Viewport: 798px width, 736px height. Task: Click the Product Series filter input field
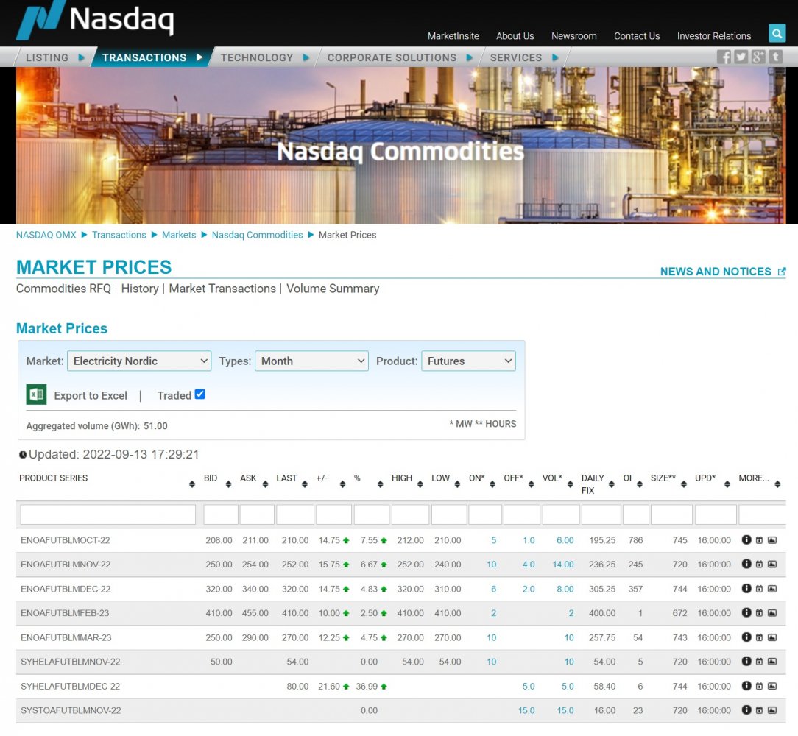coord(108,514)
